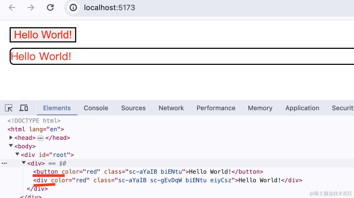Click the Hello World! button on page
The width and height of the screenshot is (354, 198).
(43, 35)
